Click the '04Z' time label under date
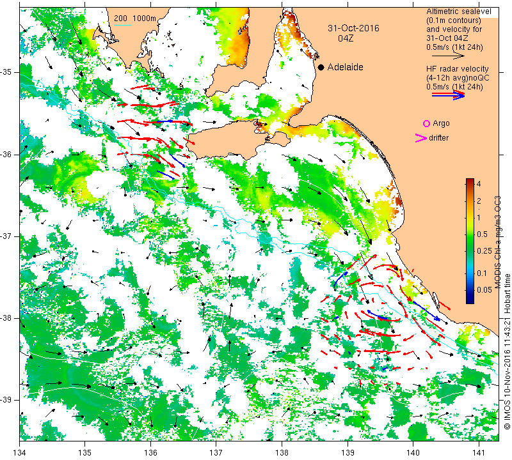512x460 pixels. (346, 38)
